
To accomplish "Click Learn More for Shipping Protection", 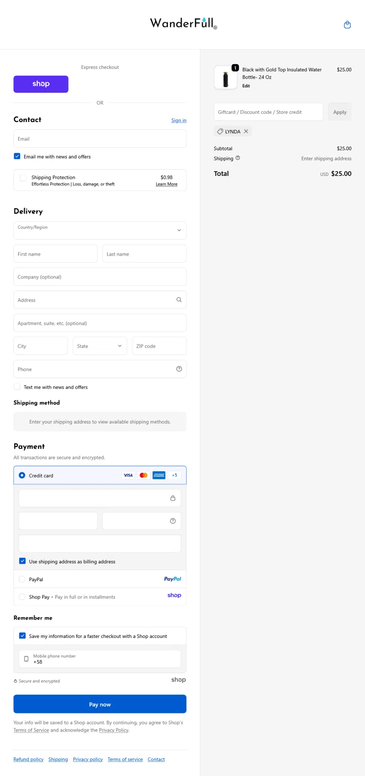I will click(166, 184).
